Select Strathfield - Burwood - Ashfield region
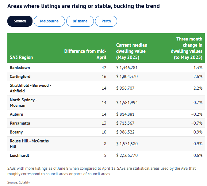Viewport: 207px width, 186px height. pyautogui.click(x=30, y=88)
